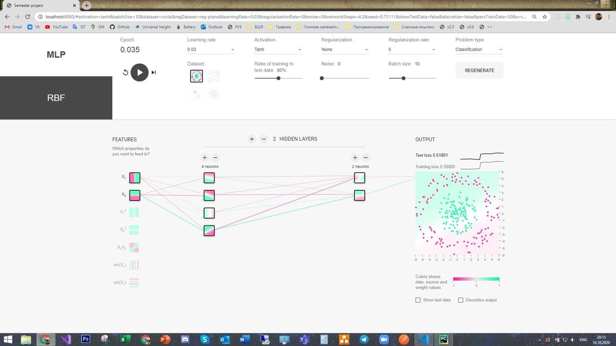Check the Discretize output box
This screenshot has height=346, width=616.
461,300
